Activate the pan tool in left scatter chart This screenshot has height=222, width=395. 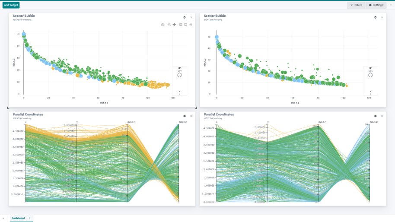pos(174,25)
